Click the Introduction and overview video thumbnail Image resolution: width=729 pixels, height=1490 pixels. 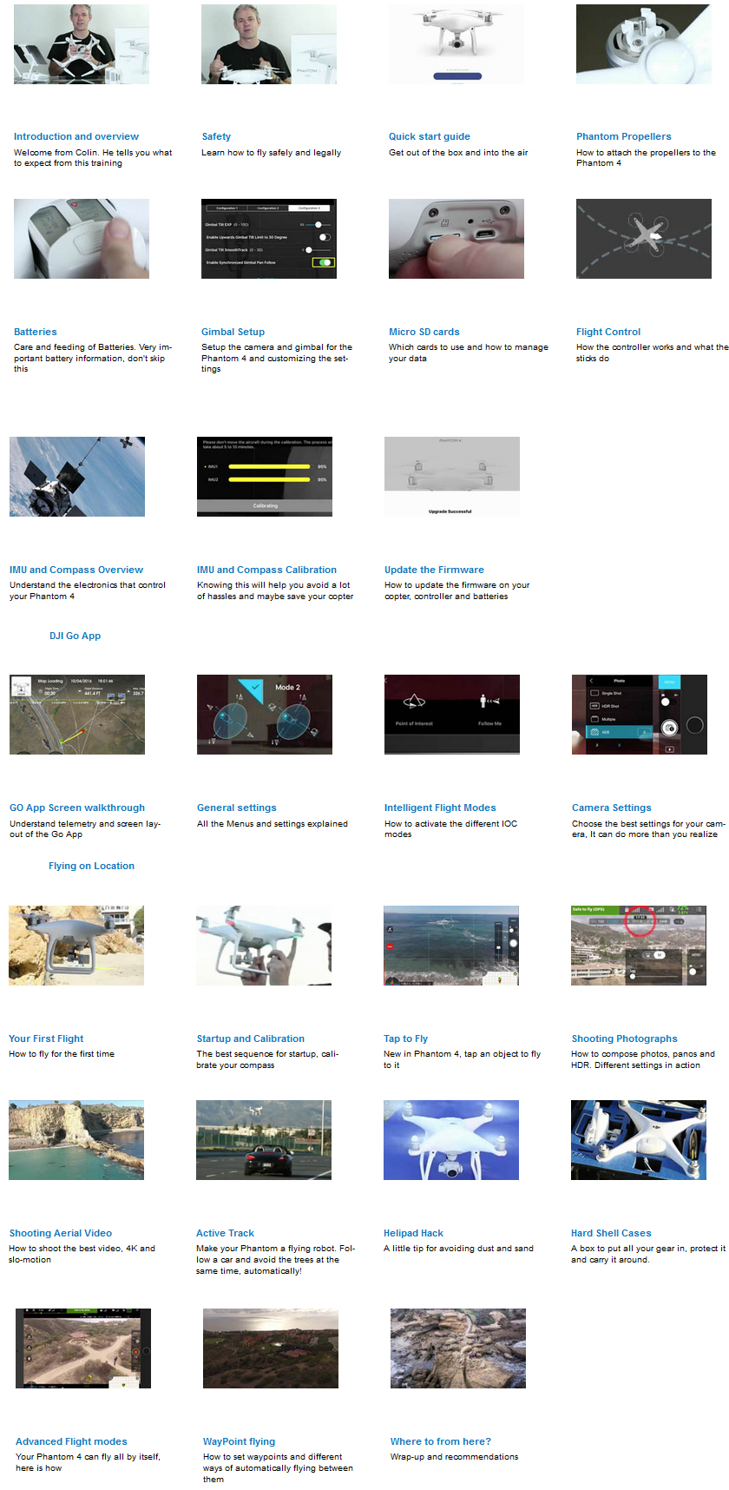pyautogui.click(x=82, y=44)
